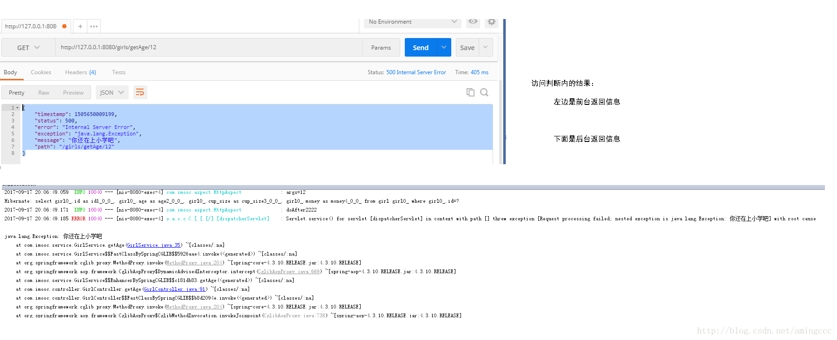Open the CglibAopProxy.java:738 stack trace link
Screen dimensions: 837x340
click(x=295, y=315)
